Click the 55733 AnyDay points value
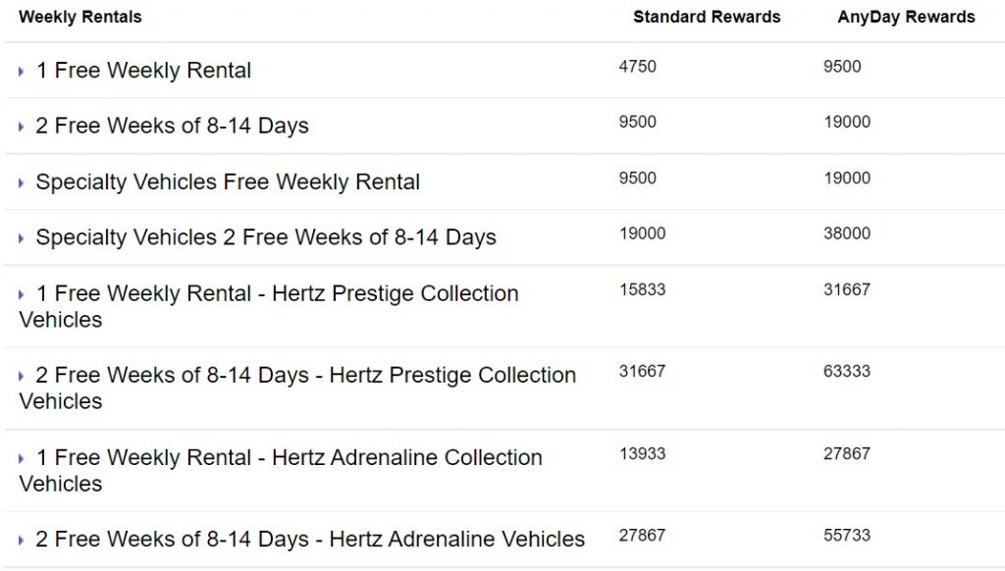The image size is (1005, 571). tap(847, 535)
